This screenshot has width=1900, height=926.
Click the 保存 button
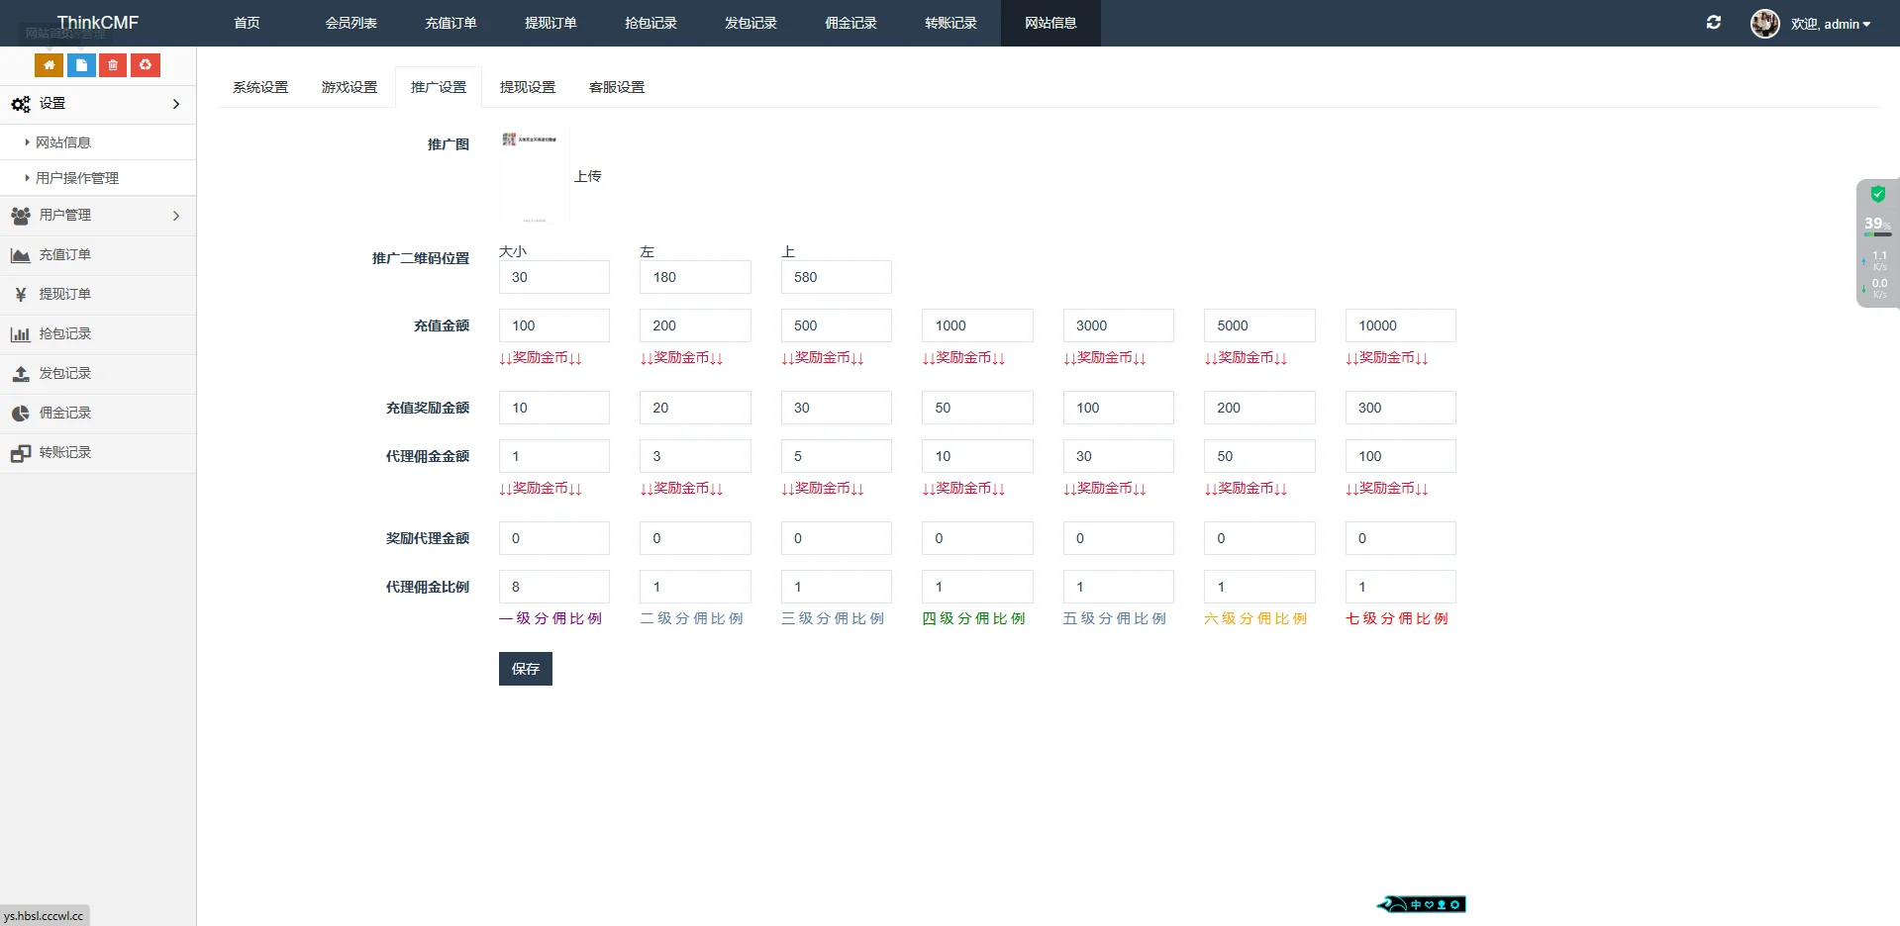pos(525,669)
